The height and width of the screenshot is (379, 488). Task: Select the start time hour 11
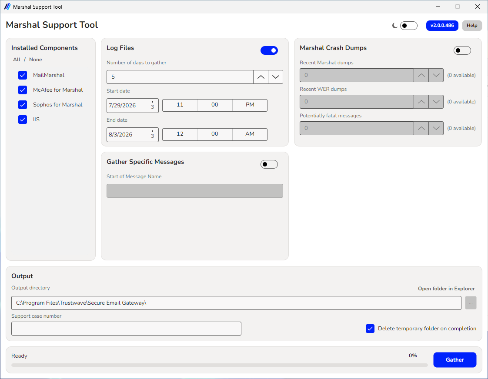pos(180,105)
